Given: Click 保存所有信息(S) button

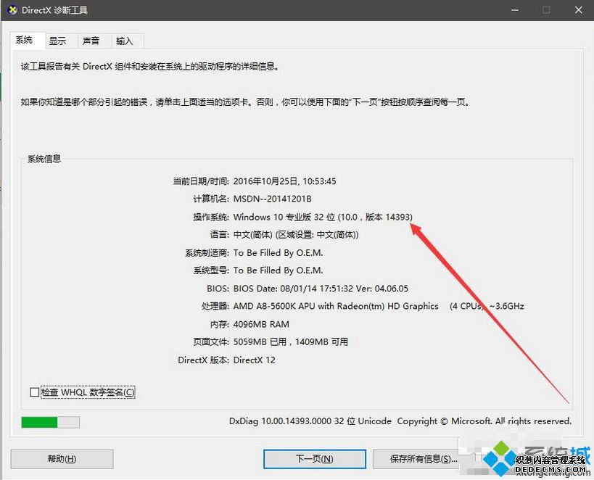Looking at the screenshot, I should point(423,459).
